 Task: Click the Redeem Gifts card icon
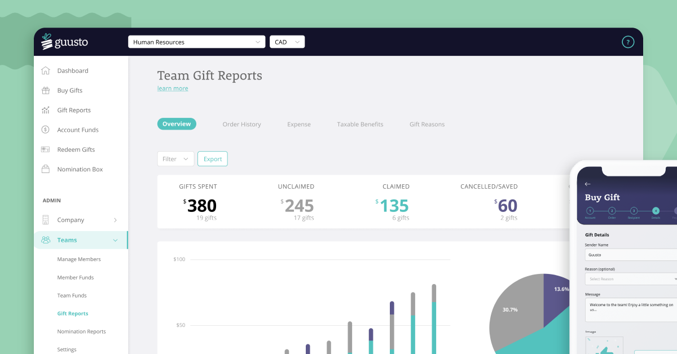pyautogui.click(x=46, y=149)
